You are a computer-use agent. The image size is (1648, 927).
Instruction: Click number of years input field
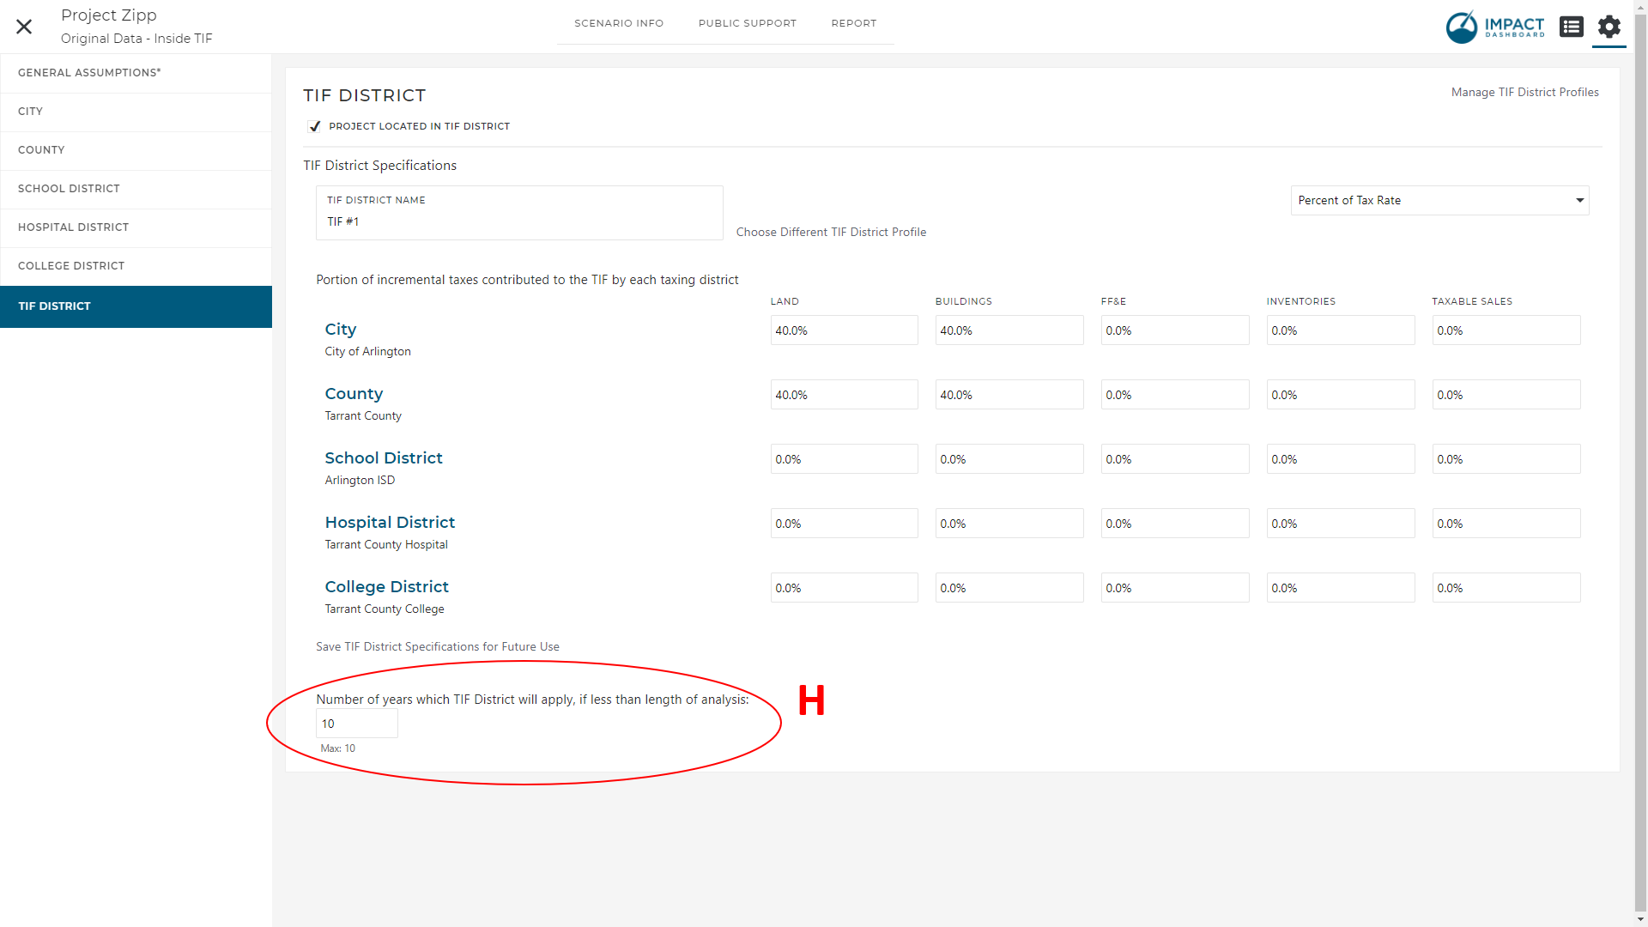pos(356,724)
